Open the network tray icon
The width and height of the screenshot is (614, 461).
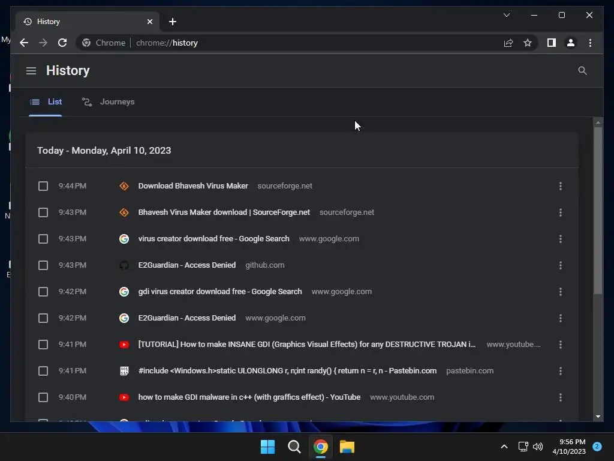[x=523, y=447]
